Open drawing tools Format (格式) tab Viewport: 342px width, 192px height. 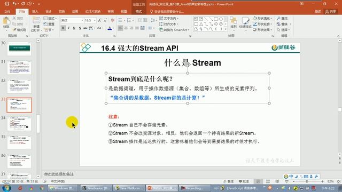click(139, 11)
